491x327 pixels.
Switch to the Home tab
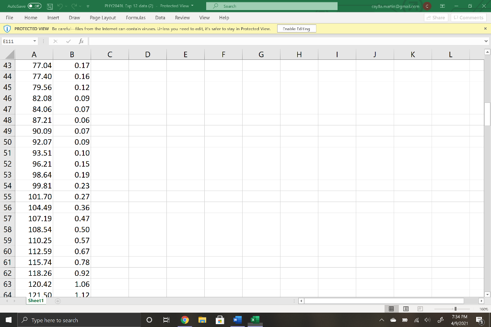point(31,18)
